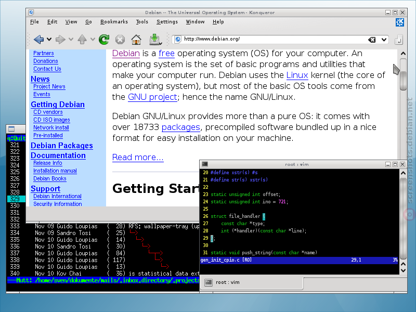Click the window icon of the Mutt terminal's title bar
This screenshot has height=312, width=416.
(11, 129)
